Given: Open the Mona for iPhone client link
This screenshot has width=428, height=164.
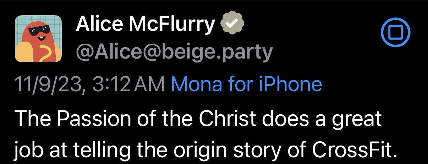Looking at the screenshot, I should click(246, 84).
